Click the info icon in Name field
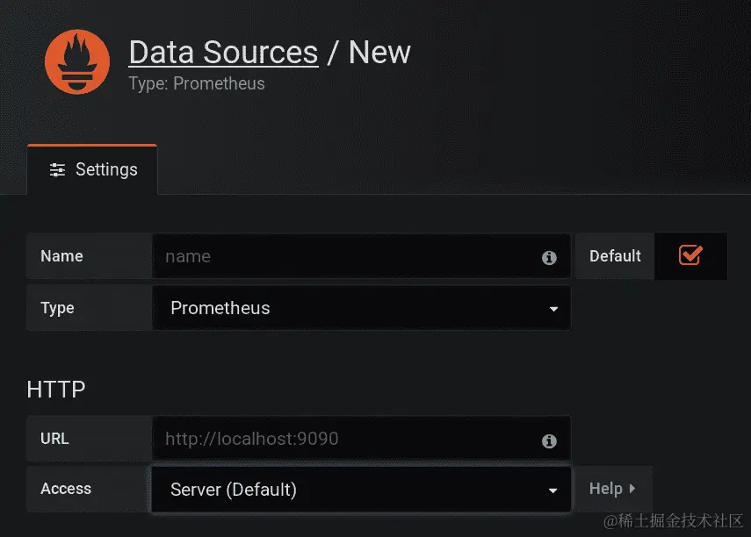The width and height of the screenshot is (751, 537). [x=549, y=257]
